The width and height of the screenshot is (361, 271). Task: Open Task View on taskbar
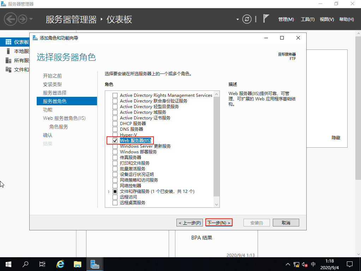[42, 264]
